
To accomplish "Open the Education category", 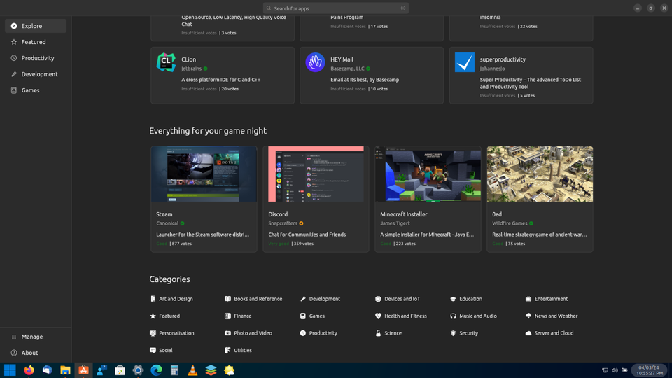I will [x=466, y=299].
